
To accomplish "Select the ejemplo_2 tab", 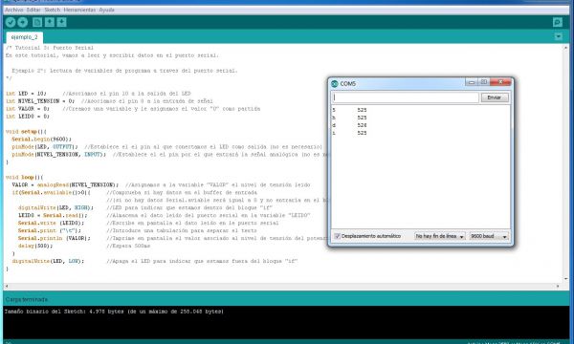I will point(25,37).
